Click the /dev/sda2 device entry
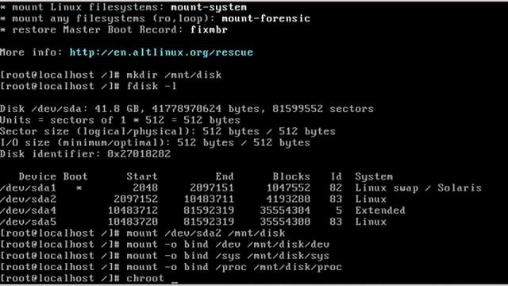 pos(29,199)
